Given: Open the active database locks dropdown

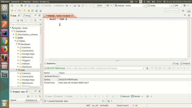Looking at the screenshot, I should pyautogui.click(x=171, y=6).
